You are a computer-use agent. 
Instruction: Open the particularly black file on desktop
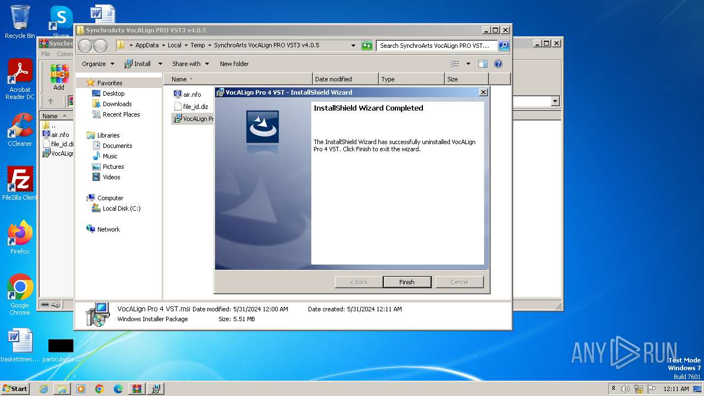point(61,350)
